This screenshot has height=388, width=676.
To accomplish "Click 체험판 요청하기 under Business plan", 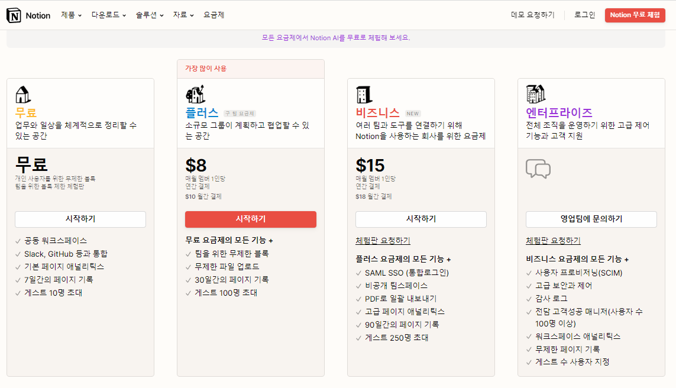I will click(x=383, y=241).
